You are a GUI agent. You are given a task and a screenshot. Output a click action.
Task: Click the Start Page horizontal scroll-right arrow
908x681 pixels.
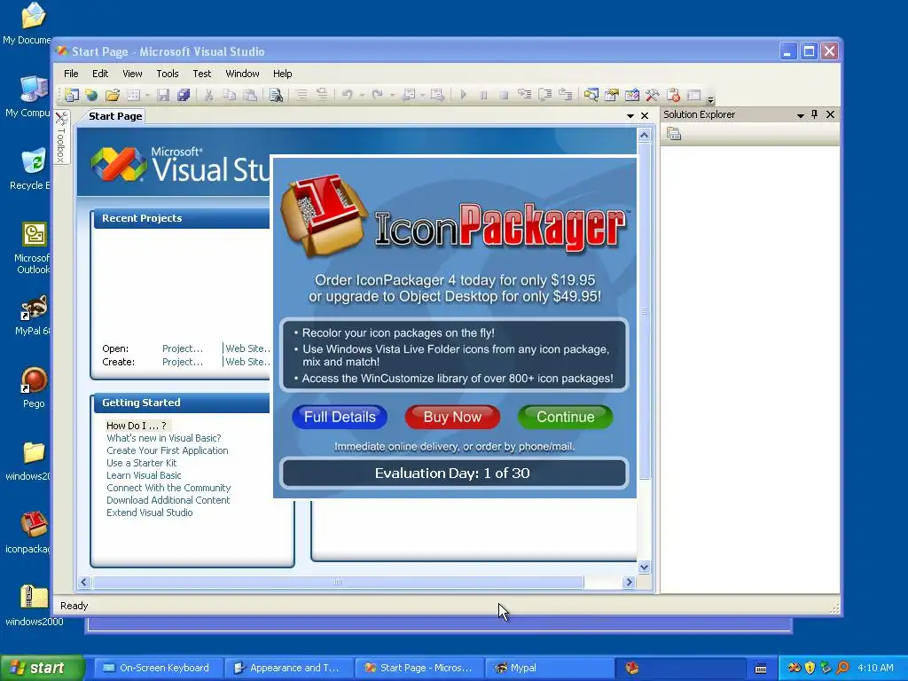629,583
